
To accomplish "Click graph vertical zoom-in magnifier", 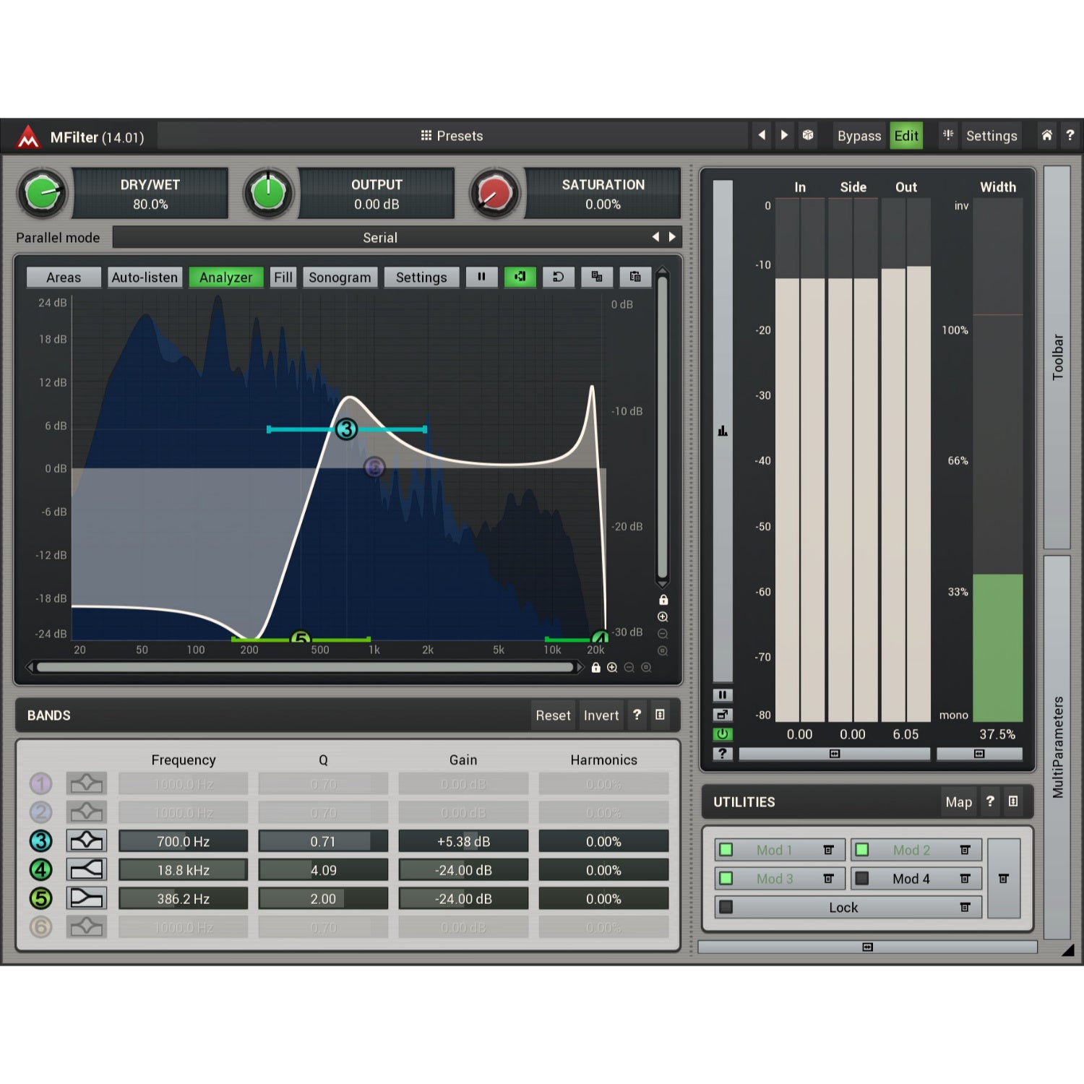I will click(x=663, y=616).
